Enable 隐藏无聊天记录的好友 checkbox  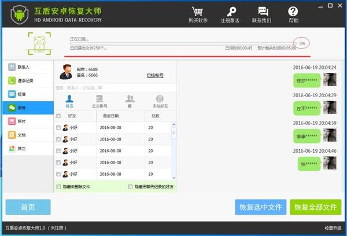click(x=130, y=187)
